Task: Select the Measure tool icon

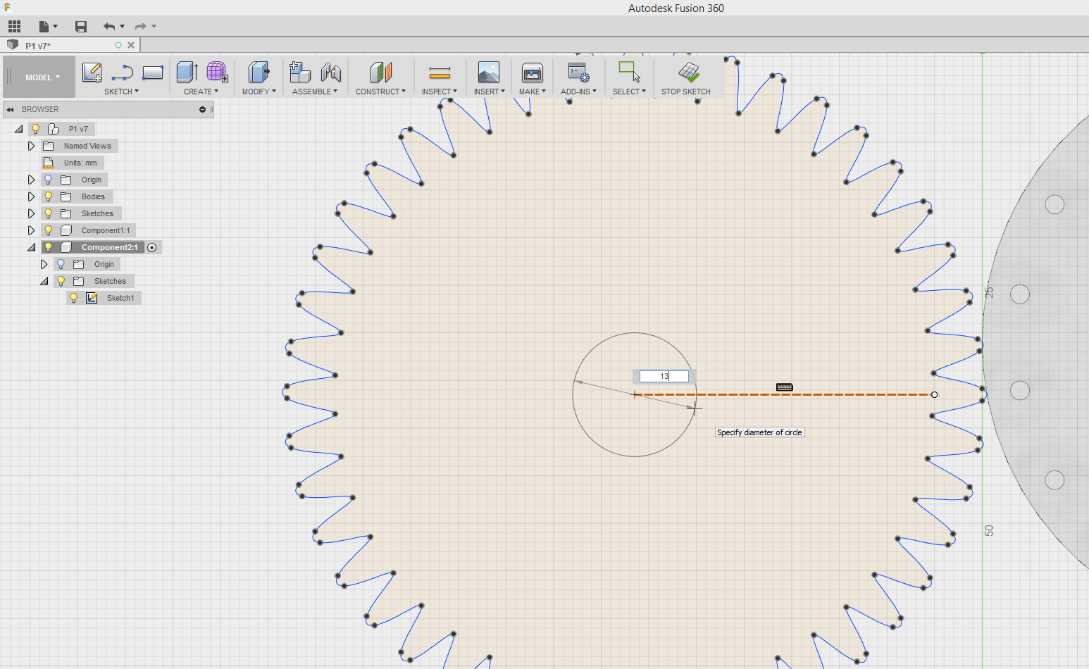Action: click(x=440, y=73)
